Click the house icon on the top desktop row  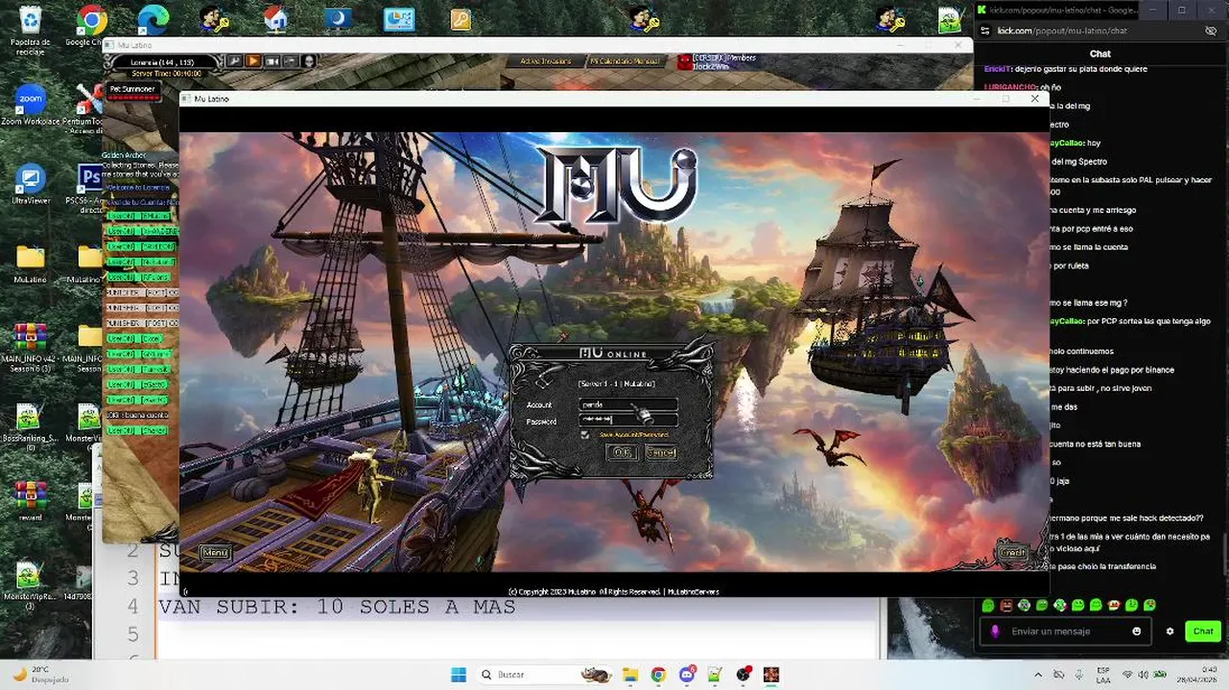(x=276, y=19)
